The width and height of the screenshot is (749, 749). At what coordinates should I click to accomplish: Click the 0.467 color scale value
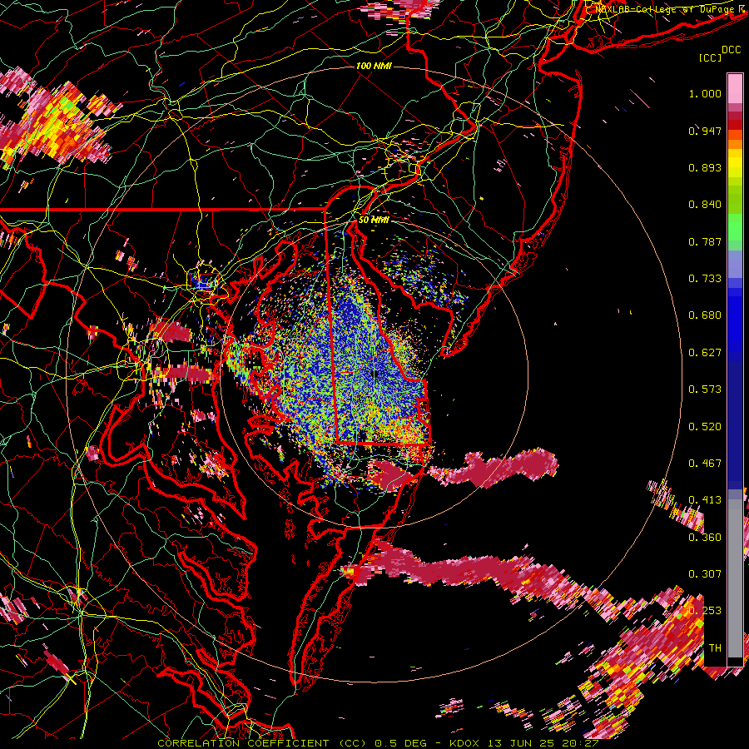tap(705, 464)
